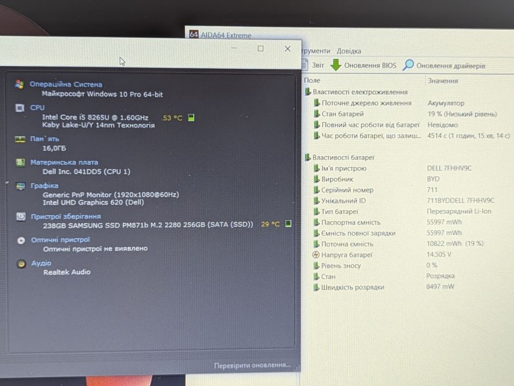Viewport: 514px width, 386px height.
Task: Click the CPU temperature indicator next to 53 °C
Action: pos(191,117)
